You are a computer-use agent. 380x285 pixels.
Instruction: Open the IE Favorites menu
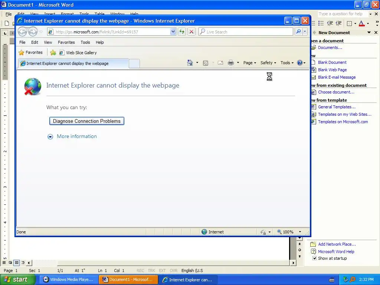click(66, 42)
